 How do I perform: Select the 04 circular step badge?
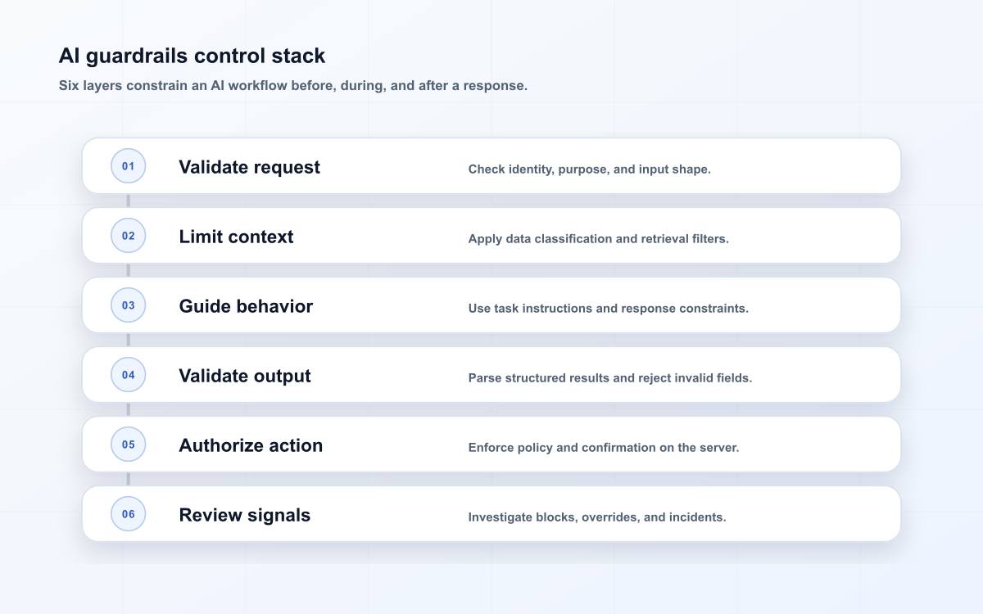(129, 375)
